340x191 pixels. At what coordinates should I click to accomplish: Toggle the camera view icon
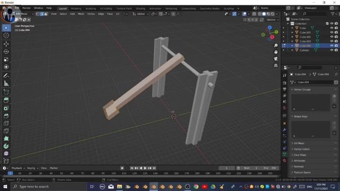(x=276, y=59)
